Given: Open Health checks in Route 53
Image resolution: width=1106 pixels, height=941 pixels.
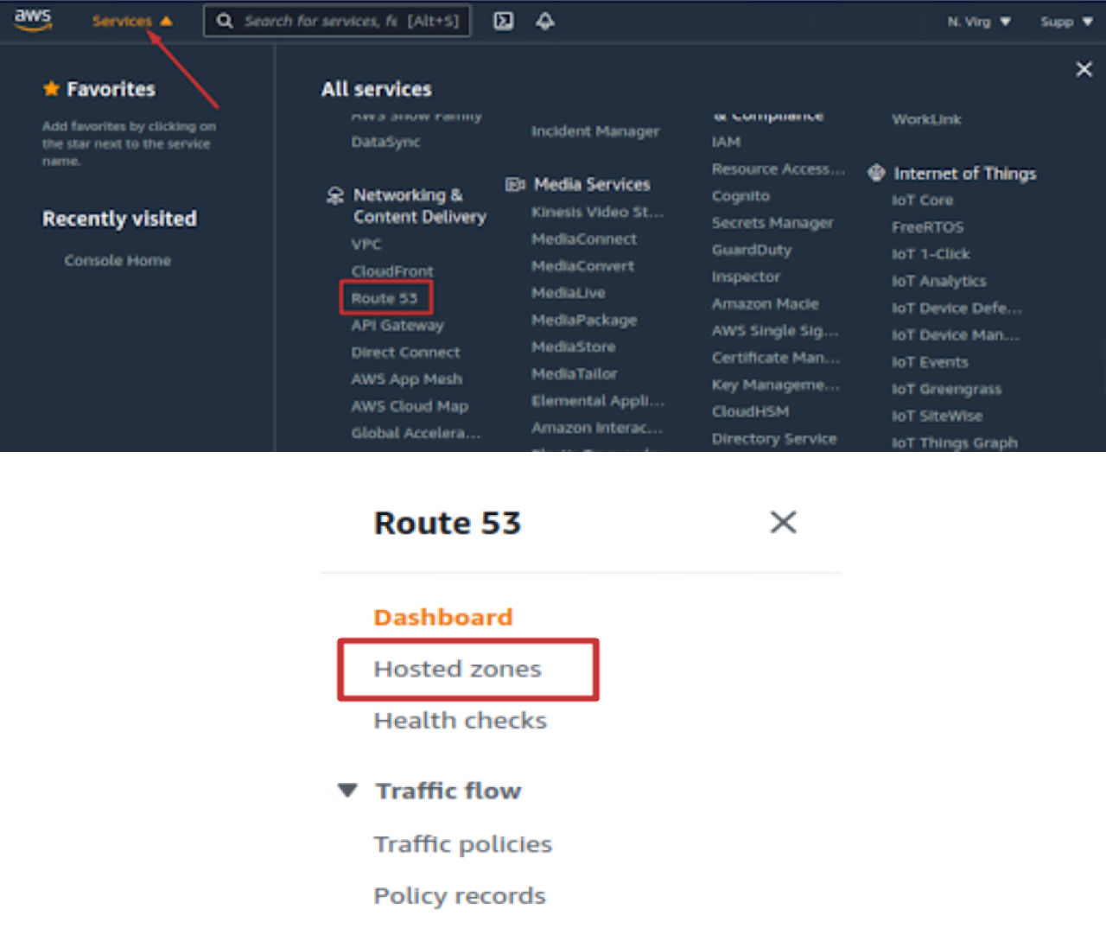Looking at the screenshot, I should 461,721.
